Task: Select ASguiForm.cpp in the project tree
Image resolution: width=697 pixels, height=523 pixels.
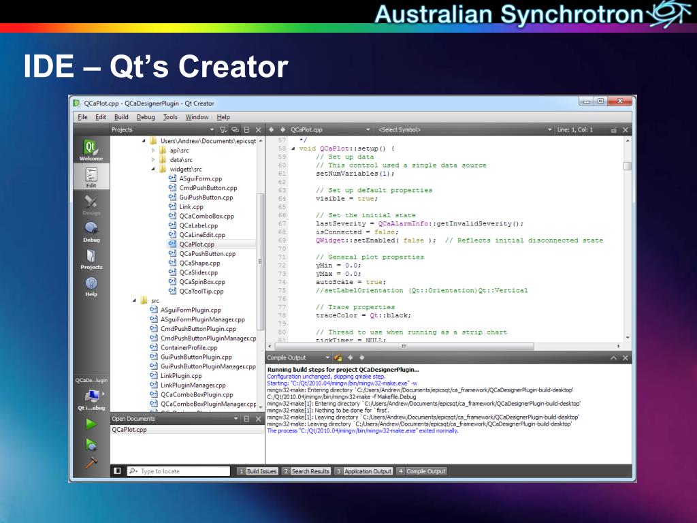Action: tap(201, 178)
